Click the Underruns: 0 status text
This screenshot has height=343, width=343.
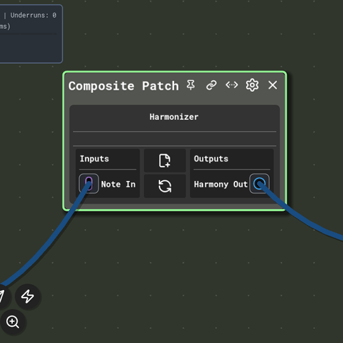[x=33, y=15]
